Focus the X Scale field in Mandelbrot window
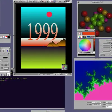This screenshot has width=112, height=112. click(x=109, y=102)
